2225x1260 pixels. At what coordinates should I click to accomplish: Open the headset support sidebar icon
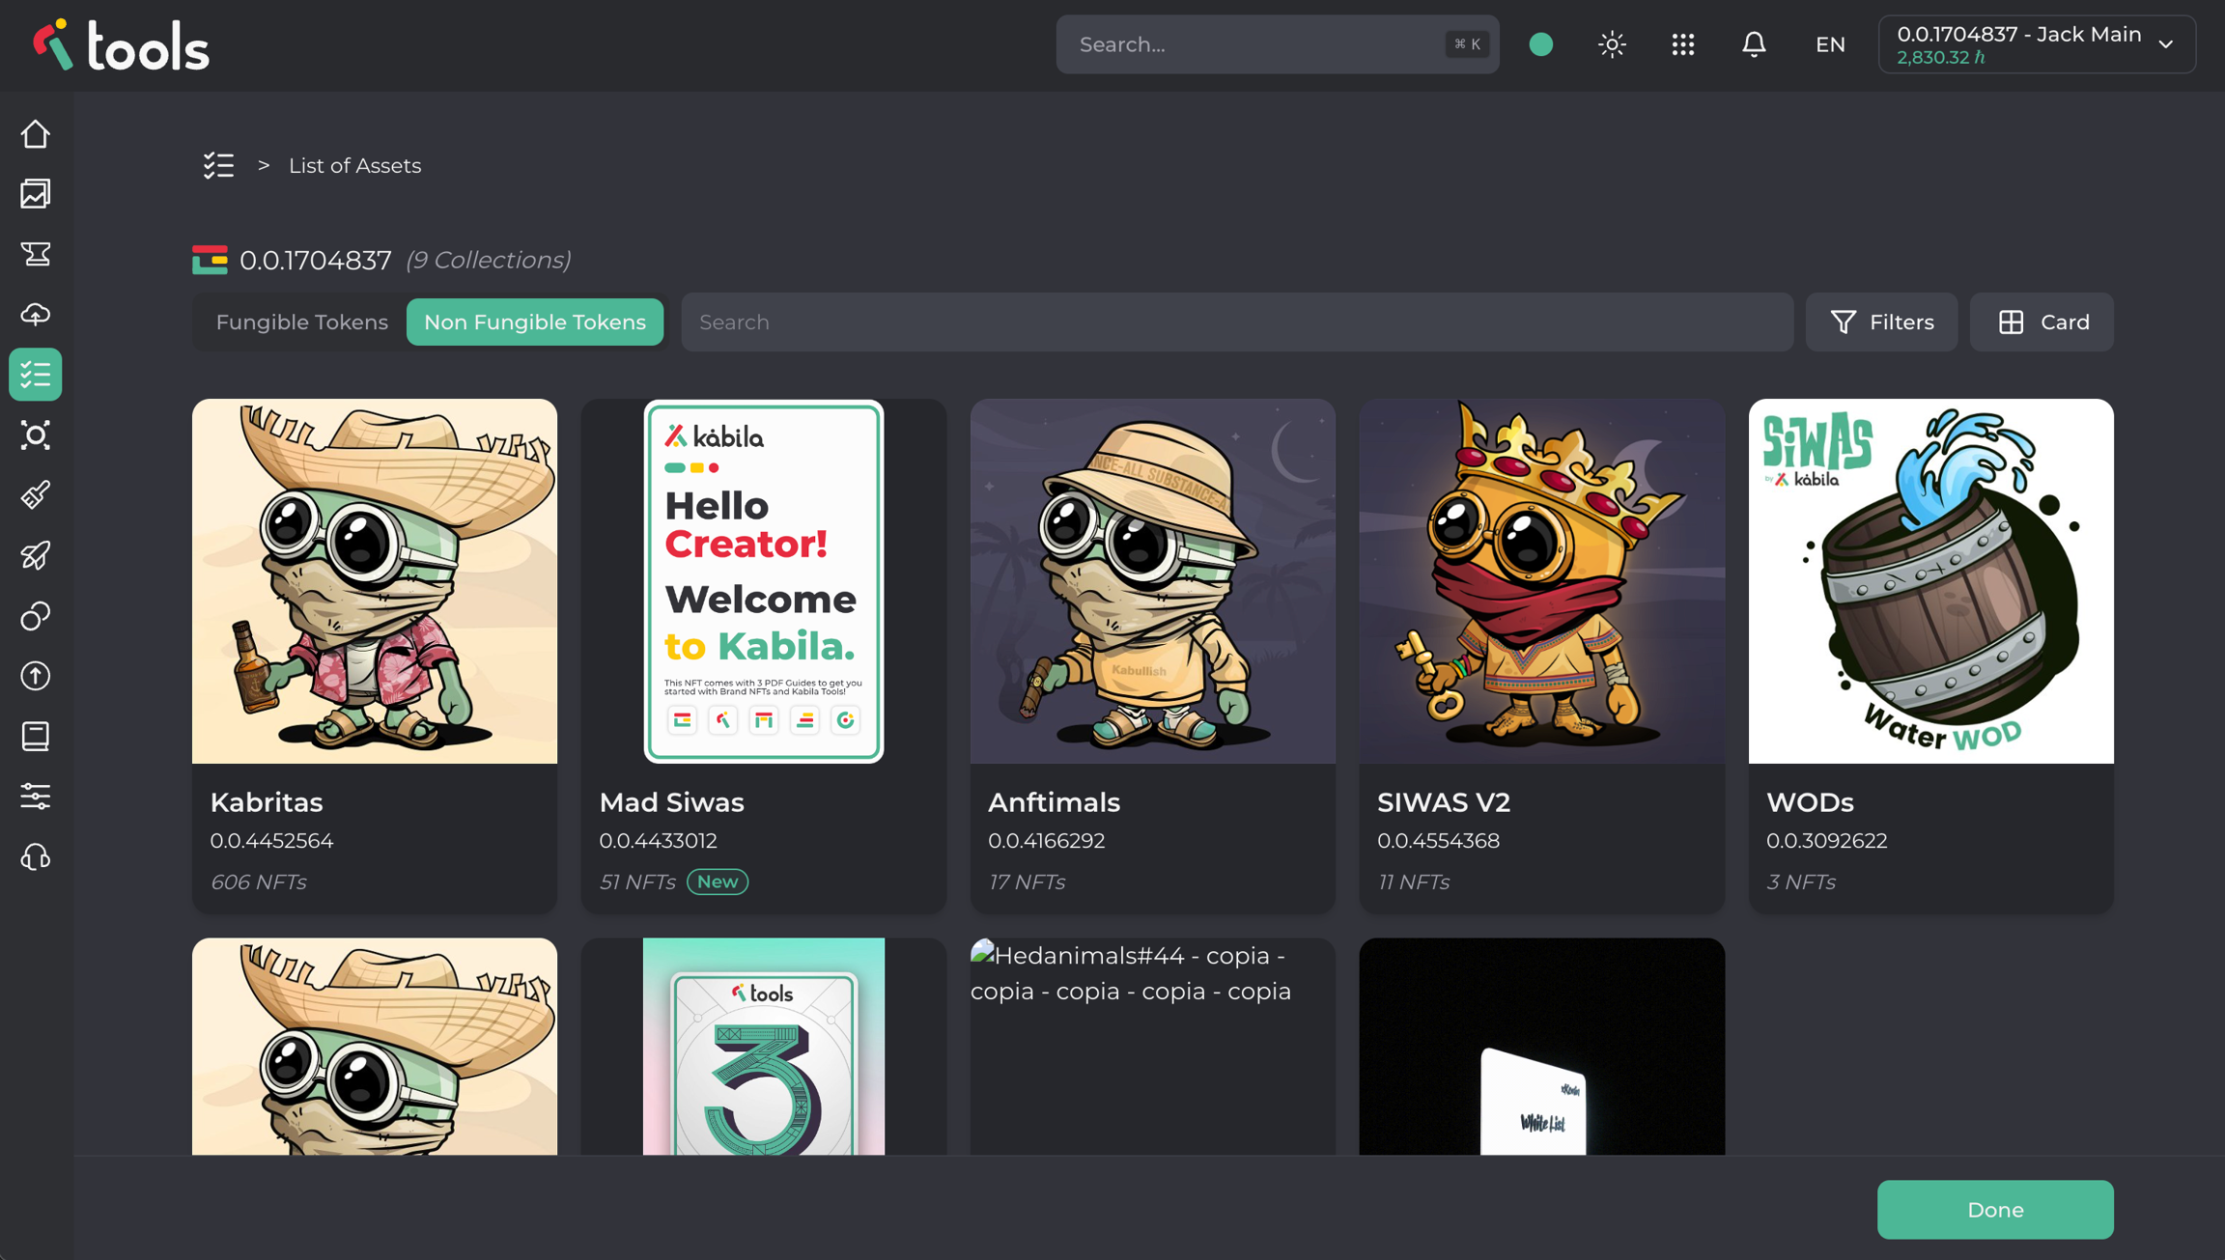click(36, 857)
